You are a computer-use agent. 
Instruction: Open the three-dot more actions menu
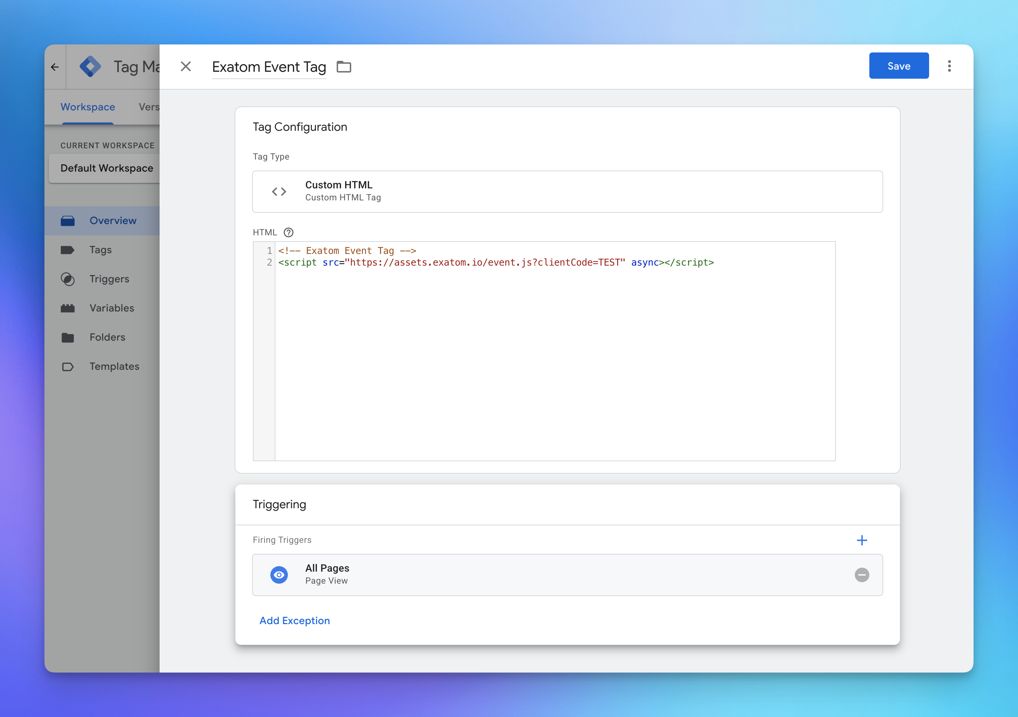point(949,66)
